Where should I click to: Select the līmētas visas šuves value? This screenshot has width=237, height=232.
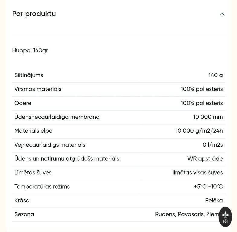point(198,172)
